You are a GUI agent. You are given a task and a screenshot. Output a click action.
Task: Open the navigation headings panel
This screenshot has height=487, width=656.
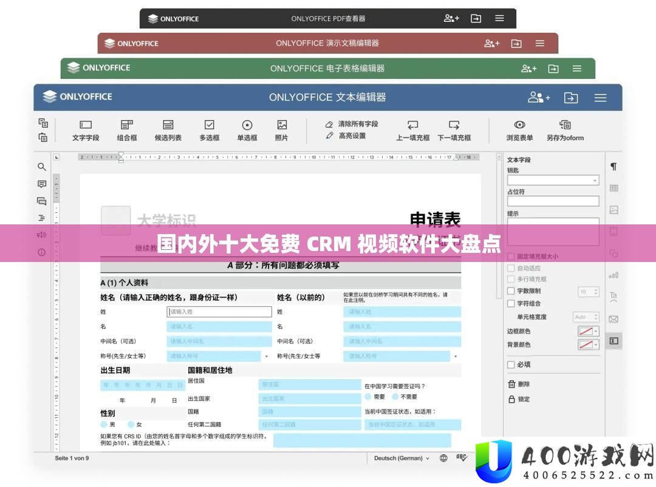[x=41, y=218]
